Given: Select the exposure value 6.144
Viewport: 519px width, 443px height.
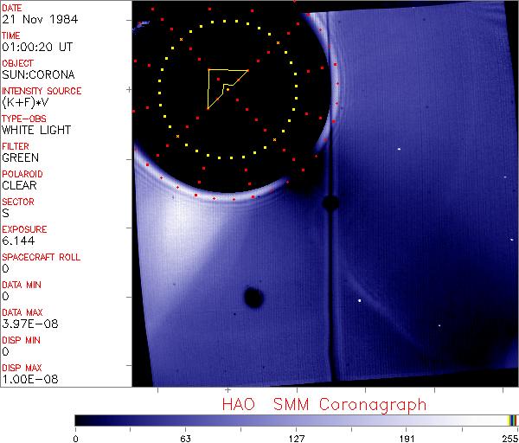Looking at the screenshot, I should click(x=18, y=241).
